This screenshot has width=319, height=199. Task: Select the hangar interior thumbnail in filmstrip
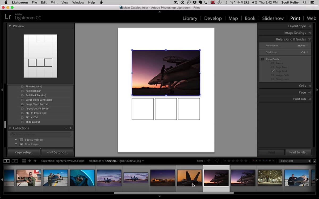point(270,178)
